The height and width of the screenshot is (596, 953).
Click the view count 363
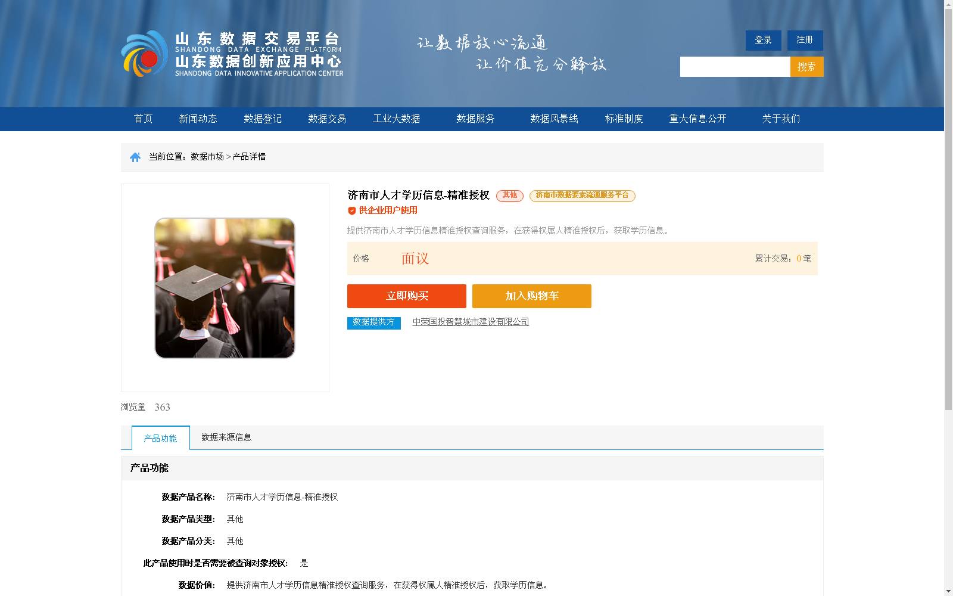pyautogui.click(x=163, y=407)
